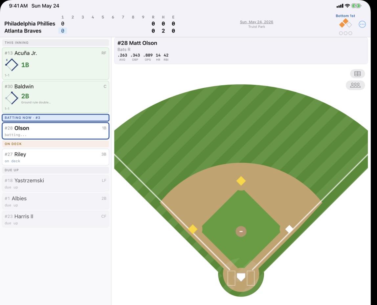
Task: Tap Olson's .343 OBP stat
Action: tap(135, 57)
